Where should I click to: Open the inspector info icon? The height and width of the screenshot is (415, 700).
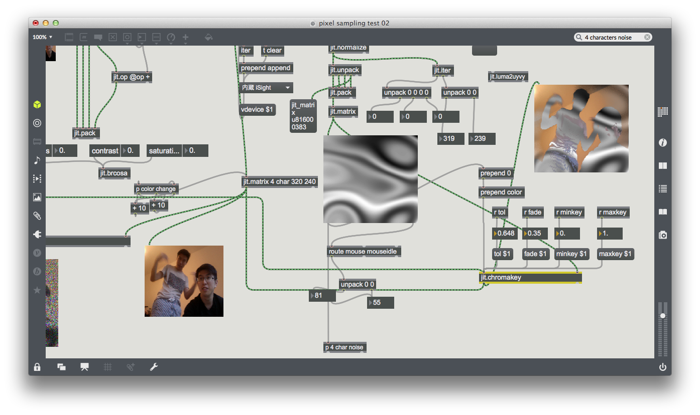pos(663,143)
